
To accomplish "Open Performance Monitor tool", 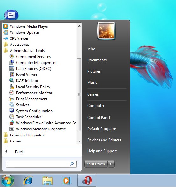I will 31,93.
